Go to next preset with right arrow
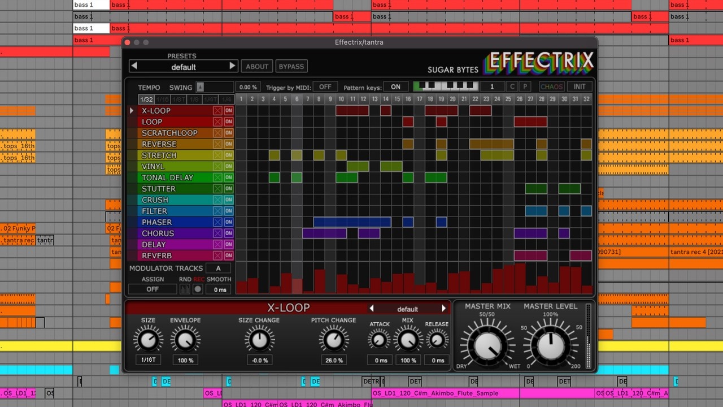The width and height of the screenshot is (723, 407). 232,66
